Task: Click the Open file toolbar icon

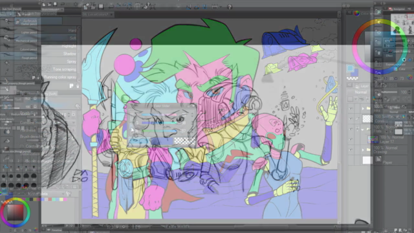Action: (93, 6)
